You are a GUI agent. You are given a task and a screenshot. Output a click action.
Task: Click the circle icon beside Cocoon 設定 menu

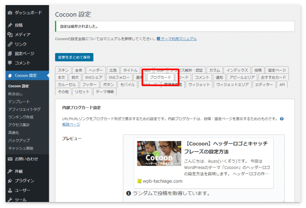(x=10, y=76)
